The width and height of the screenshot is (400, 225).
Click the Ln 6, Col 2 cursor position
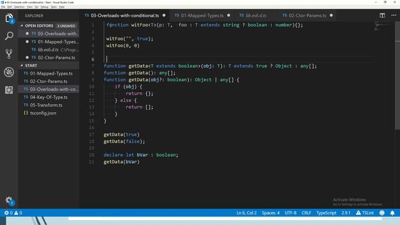[x=246, y=212]
